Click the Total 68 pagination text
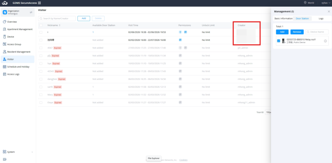The image size is (332, 163). click(260, 112)
